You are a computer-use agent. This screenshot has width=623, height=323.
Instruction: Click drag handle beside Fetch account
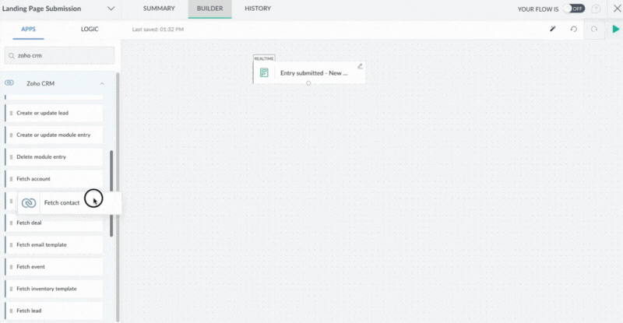point(11,179)
